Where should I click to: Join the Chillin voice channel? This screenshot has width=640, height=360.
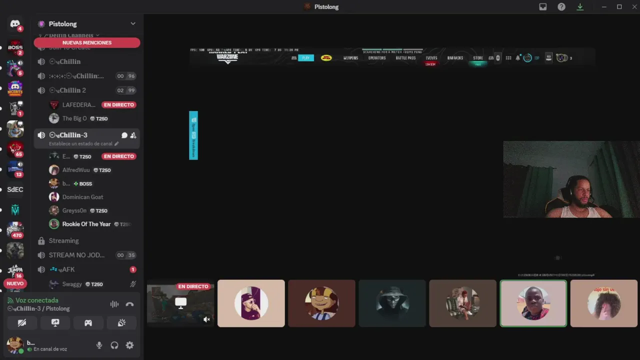[87, 61]
